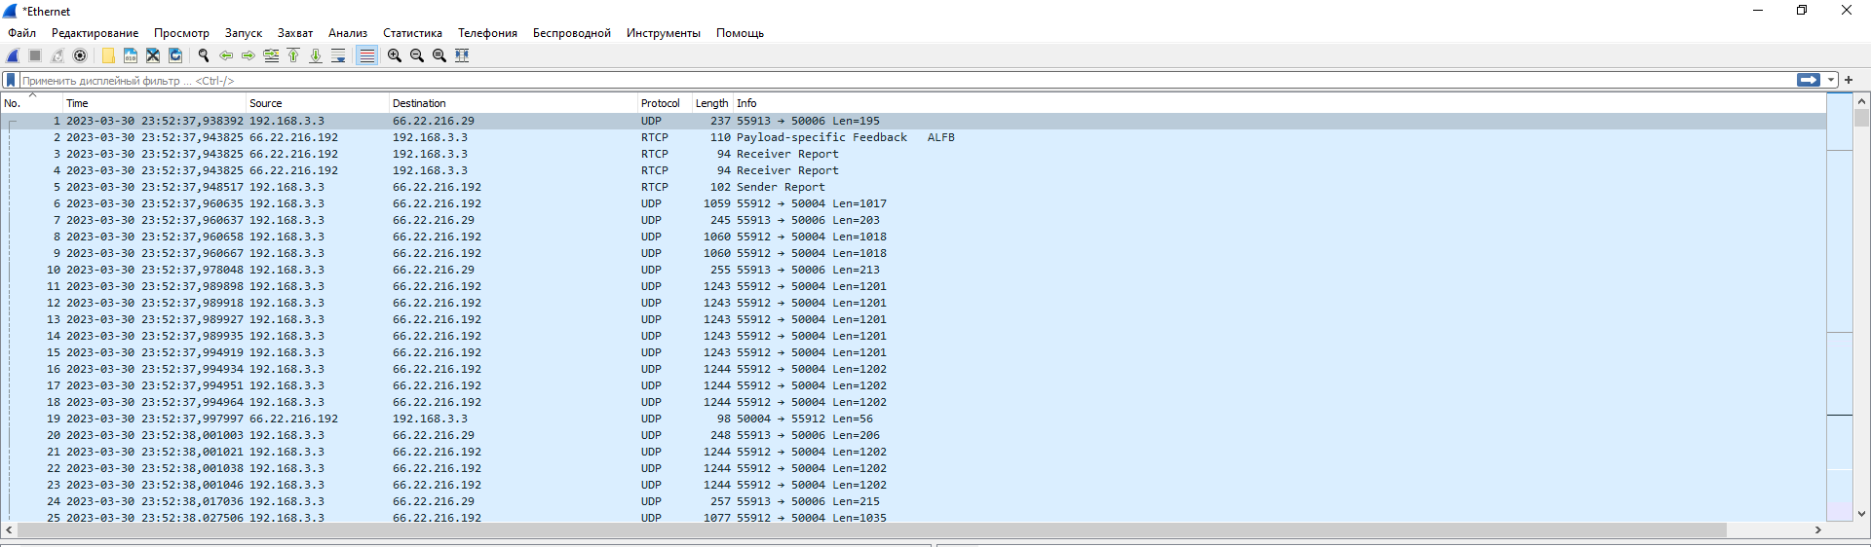Open the Статистика menu
Image resolution: width=1871 pixels, height=547 pixels.
pos(412,33)
